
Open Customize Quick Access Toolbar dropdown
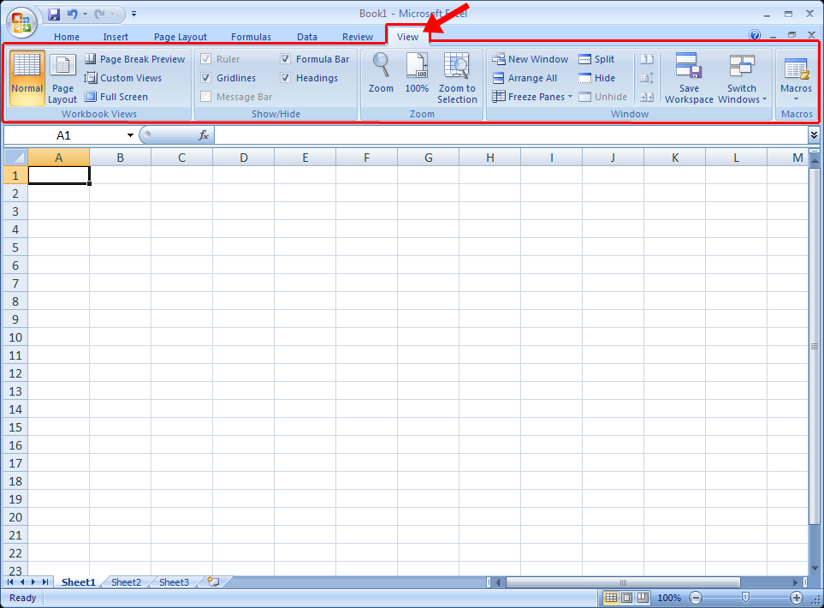pyautogui.click(x=134, y=15)
